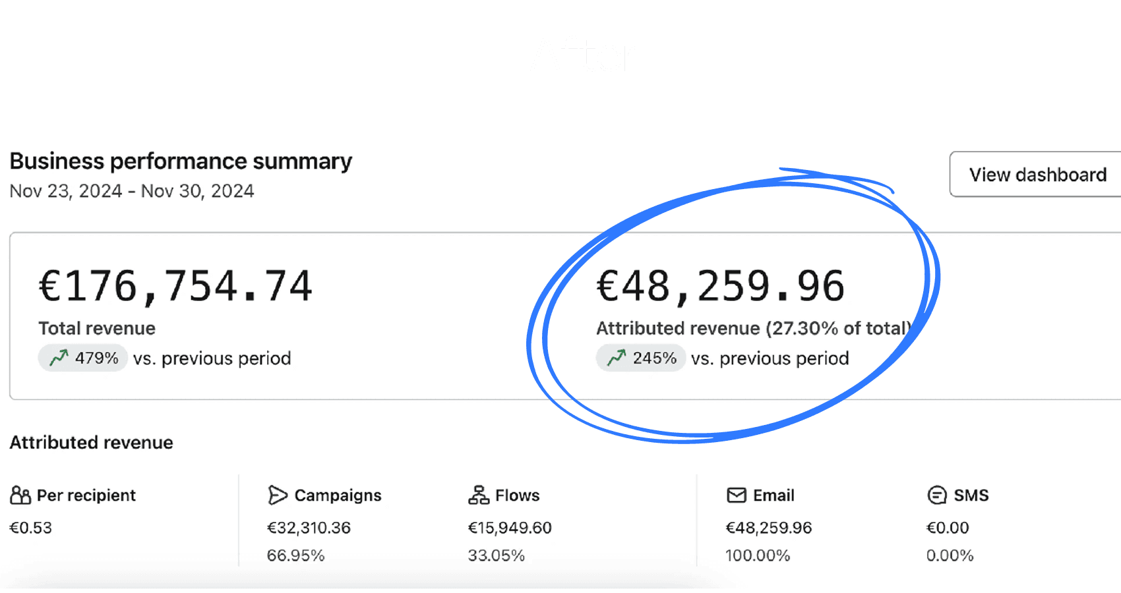Click the Flows label
The width and height of the screenshot is (1121, 593).
pyautogui.click(x=518, y=495)
